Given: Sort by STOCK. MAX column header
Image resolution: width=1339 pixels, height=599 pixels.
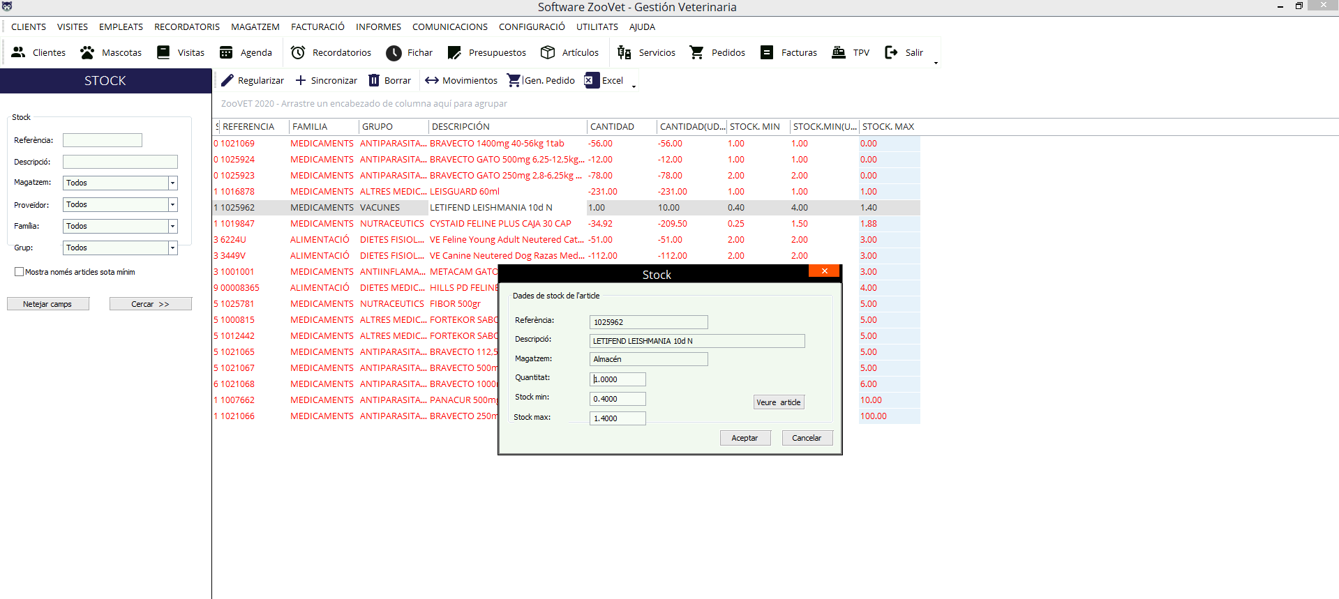Looking at the screenshot, I should (890, 127).
